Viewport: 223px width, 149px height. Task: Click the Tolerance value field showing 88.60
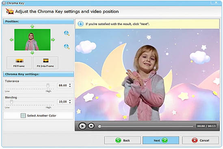63,85
